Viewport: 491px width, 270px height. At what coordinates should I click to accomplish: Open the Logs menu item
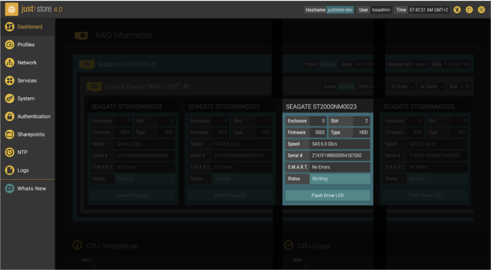[27, 170]
